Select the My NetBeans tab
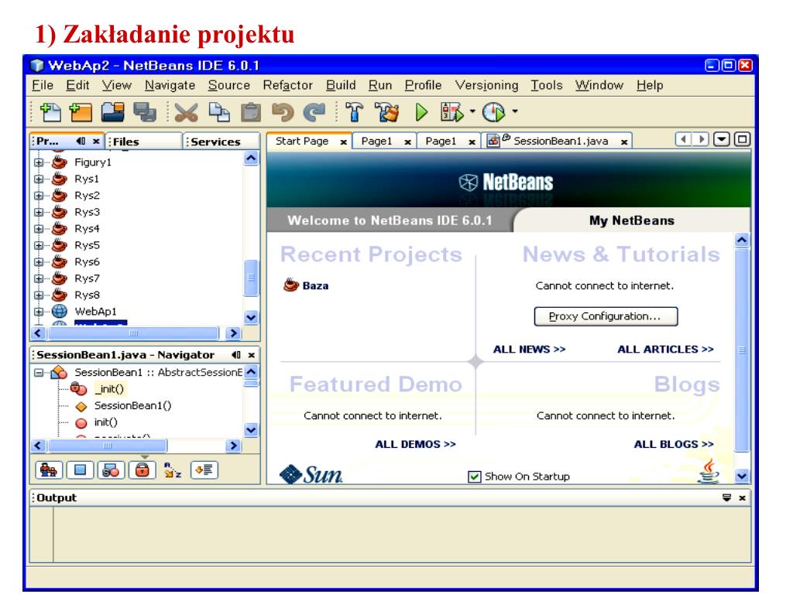793x594 pixels. pyautogui.click(x=632, y=220)
